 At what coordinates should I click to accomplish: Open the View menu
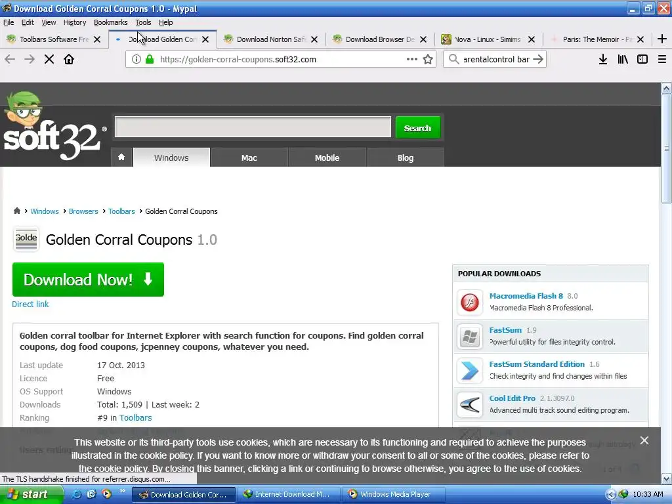[49, 22]
